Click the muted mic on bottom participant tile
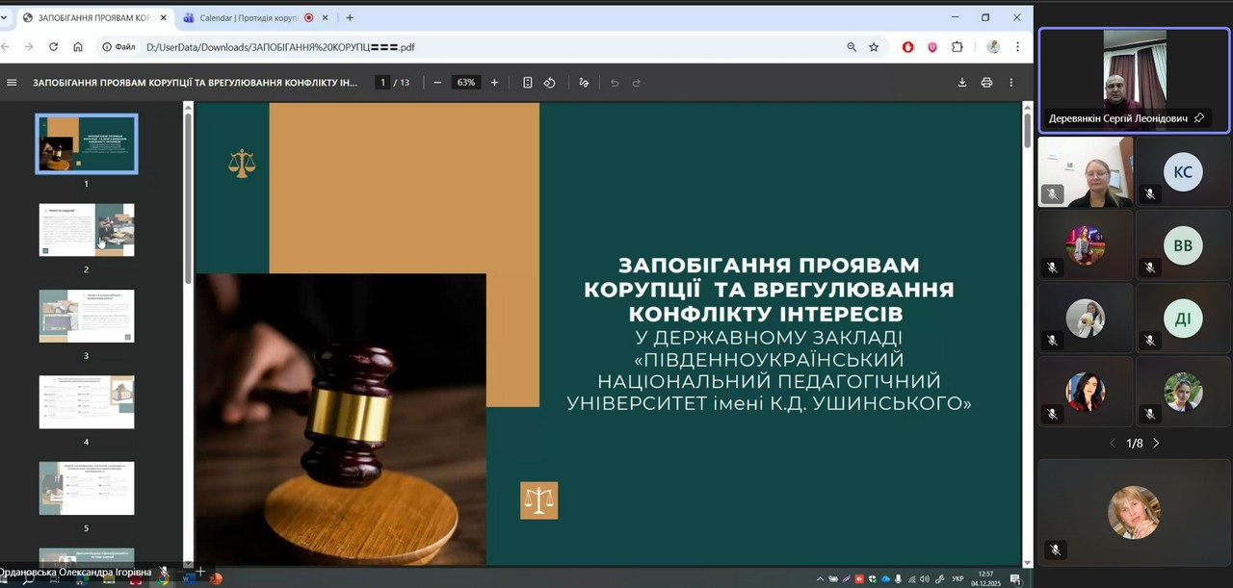The image size is (1233, 588). (x=1056, y=550)
